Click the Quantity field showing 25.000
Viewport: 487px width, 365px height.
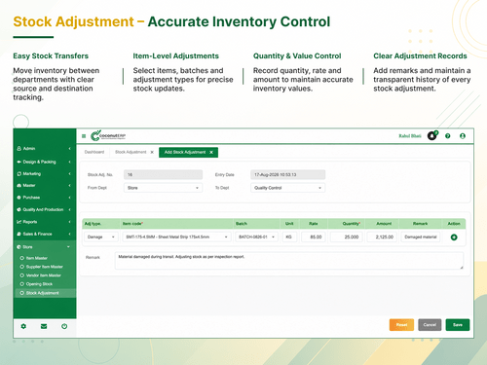tap(347, 237)
